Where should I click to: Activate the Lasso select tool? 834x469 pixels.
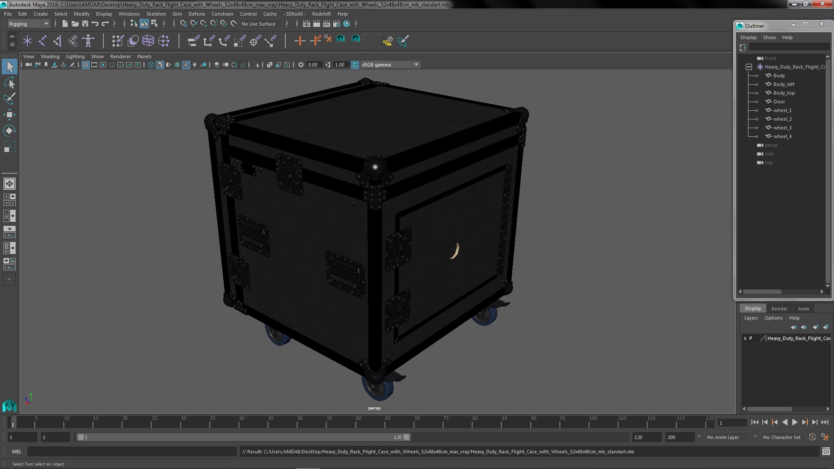click(x=9, y=83)
